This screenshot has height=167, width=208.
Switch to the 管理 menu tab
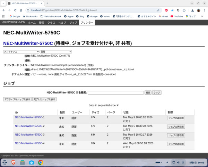42,23
